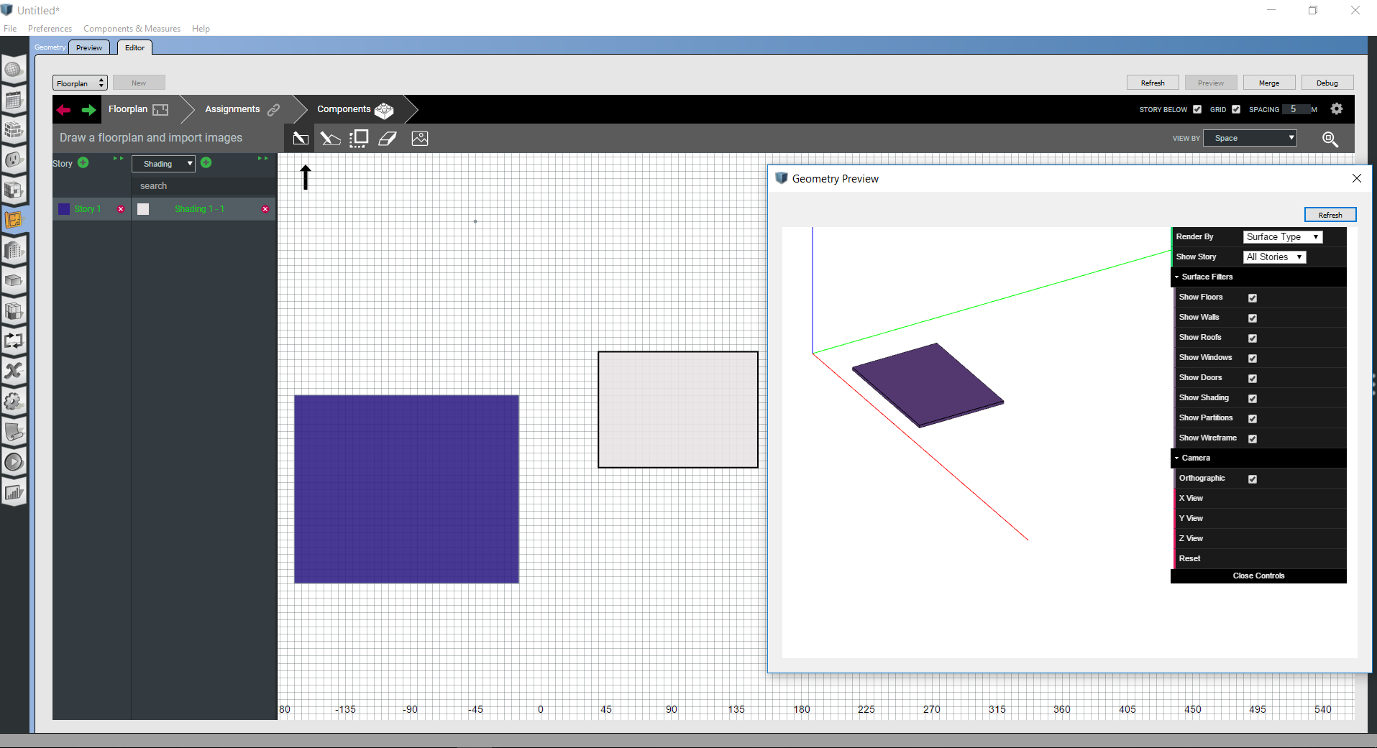Uncheck the Orthographic camera option
Viewport: 1377px width, 748px height.
(1252, 479)
